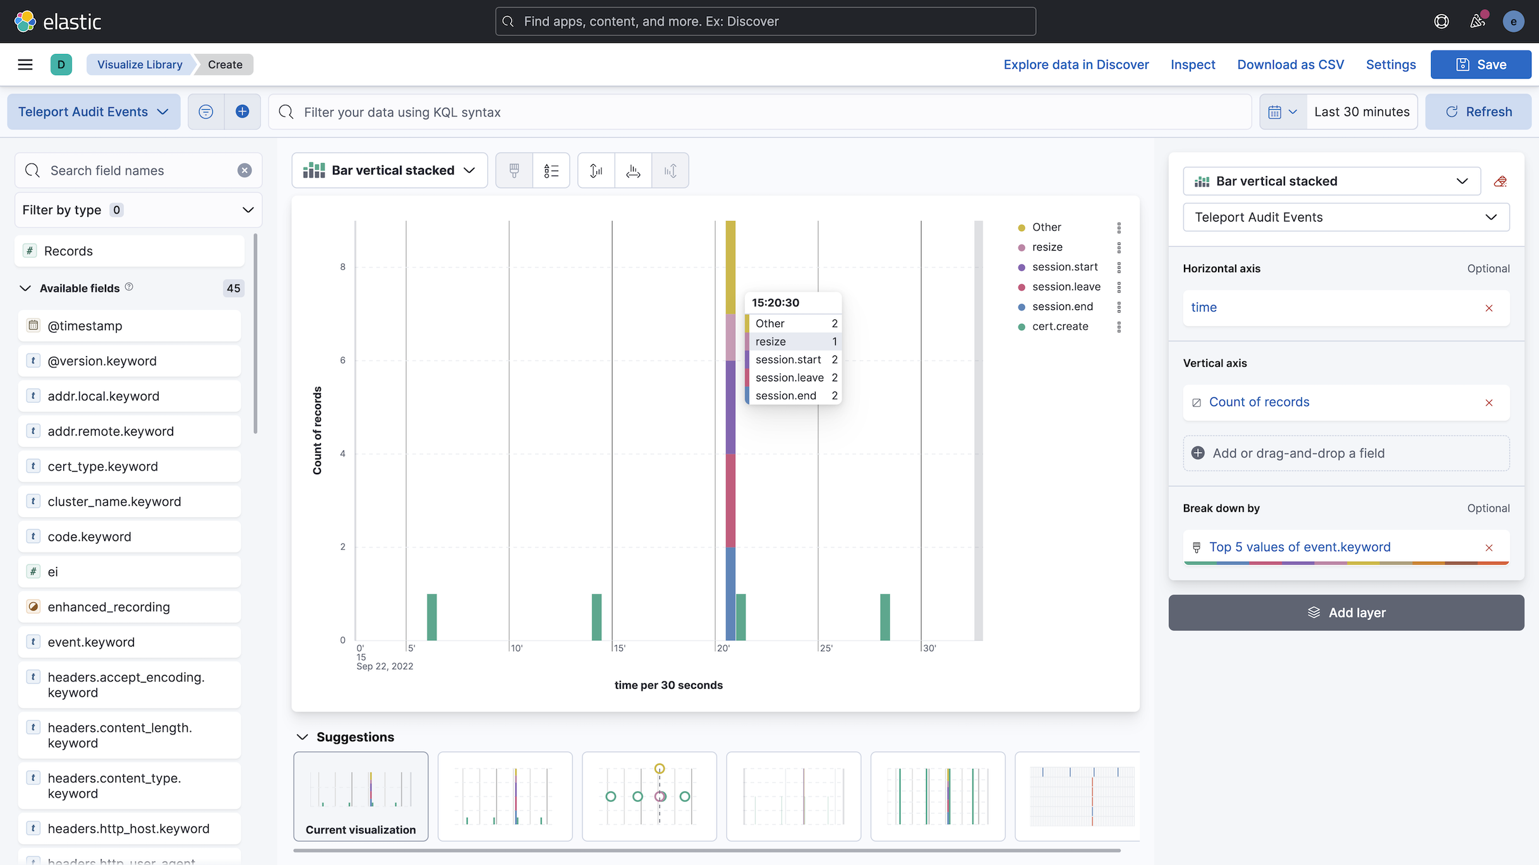The height and width of the screenshot is (865, 1539).
Task: Open the legend values settings icon
Action: coord(551,170)
